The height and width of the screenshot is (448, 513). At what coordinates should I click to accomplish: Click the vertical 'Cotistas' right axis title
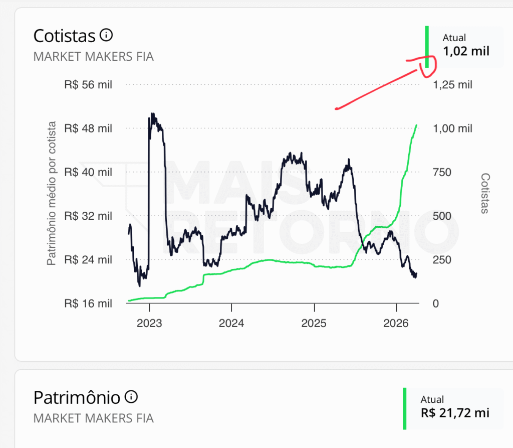484,193
